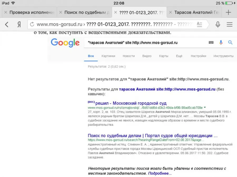Switch to the Проверка исполнения tab
This screenshot has width=237, height=177.
(29, 12)
